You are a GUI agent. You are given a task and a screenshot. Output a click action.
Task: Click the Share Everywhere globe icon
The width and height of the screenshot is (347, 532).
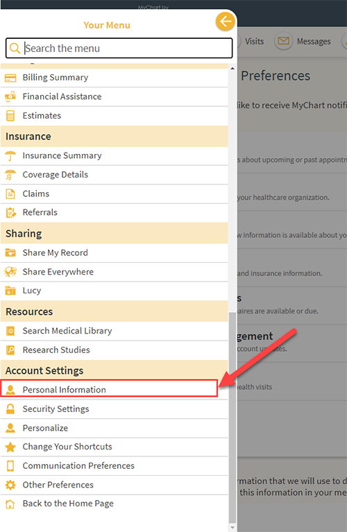[10, 272]
